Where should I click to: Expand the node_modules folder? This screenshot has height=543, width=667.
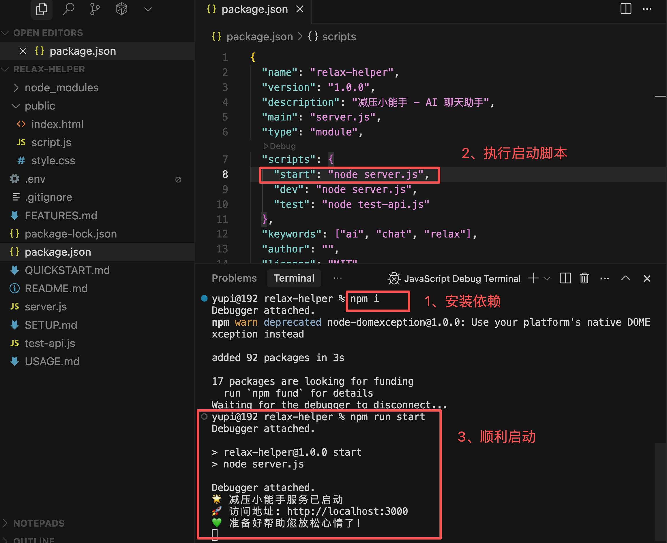coord(61,88)
